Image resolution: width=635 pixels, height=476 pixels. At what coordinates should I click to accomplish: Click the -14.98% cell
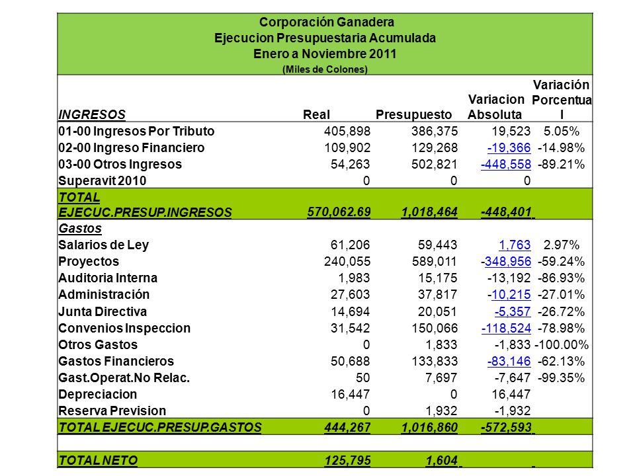561,147
